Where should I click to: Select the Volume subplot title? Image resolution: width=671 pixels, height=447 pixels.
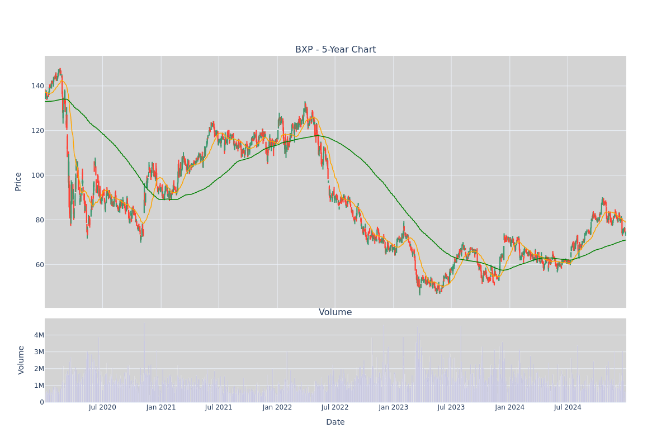click(x=335, y=312)
